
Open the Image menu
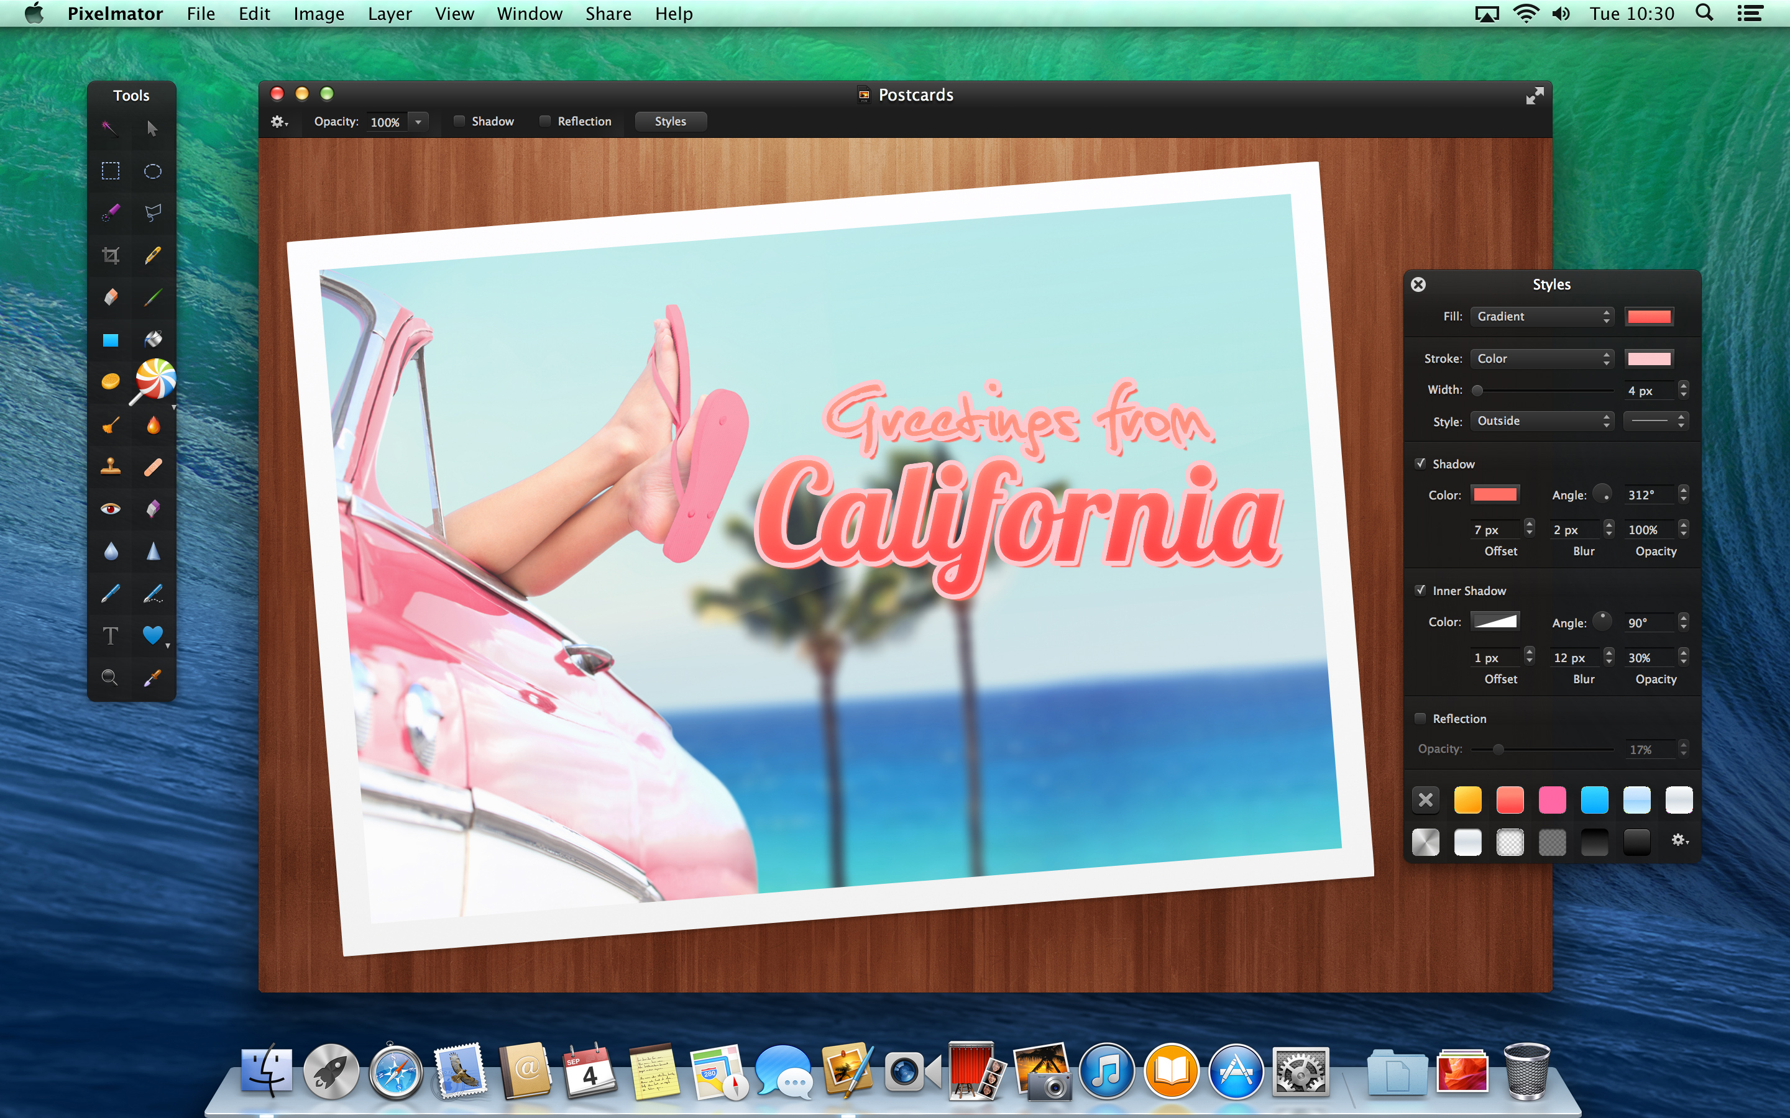[x=318, y=13]
